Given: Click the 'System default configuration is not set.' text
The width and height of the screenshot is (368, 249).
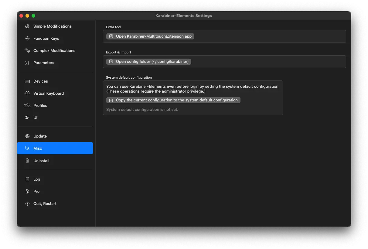Looking at the screenshot, I should pos(142,109).
